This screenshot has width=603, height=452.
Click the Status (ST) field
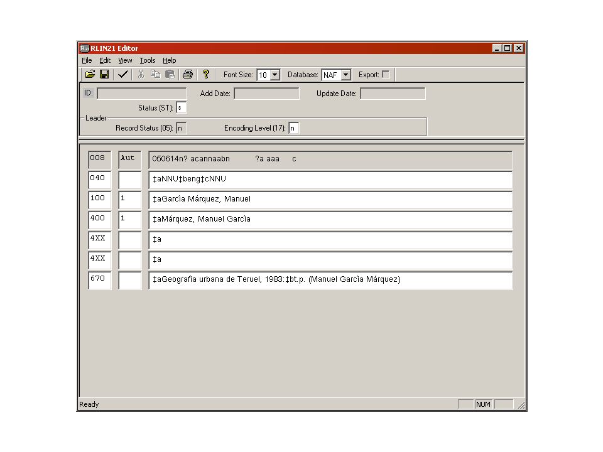(181, 107)
